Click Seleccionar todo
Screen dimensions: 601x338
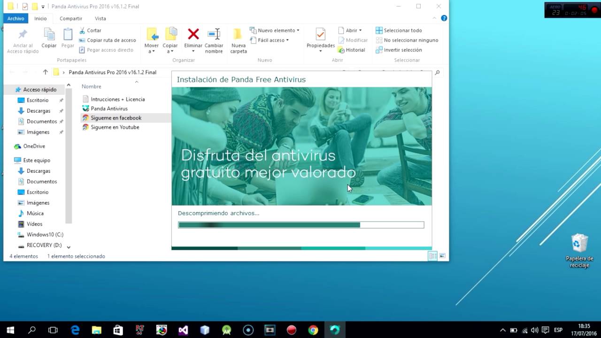pos(399,31)
